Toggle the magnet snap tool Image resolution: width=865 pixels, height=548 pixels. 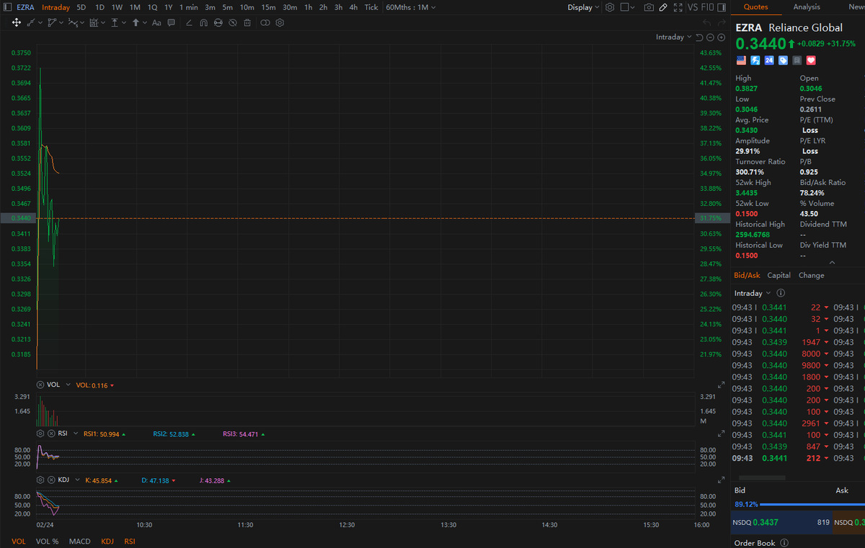(203, 23)
